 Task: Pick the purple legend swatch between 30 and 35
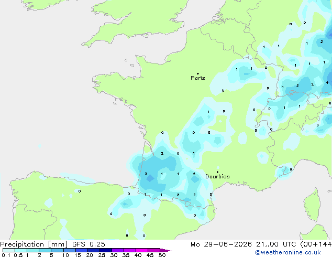118,250
